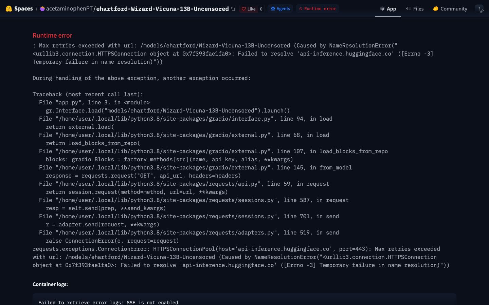Click the like count showing 0
Viewport: 489px width, 305px height.
pyautogui.click(x=261, y=9)
